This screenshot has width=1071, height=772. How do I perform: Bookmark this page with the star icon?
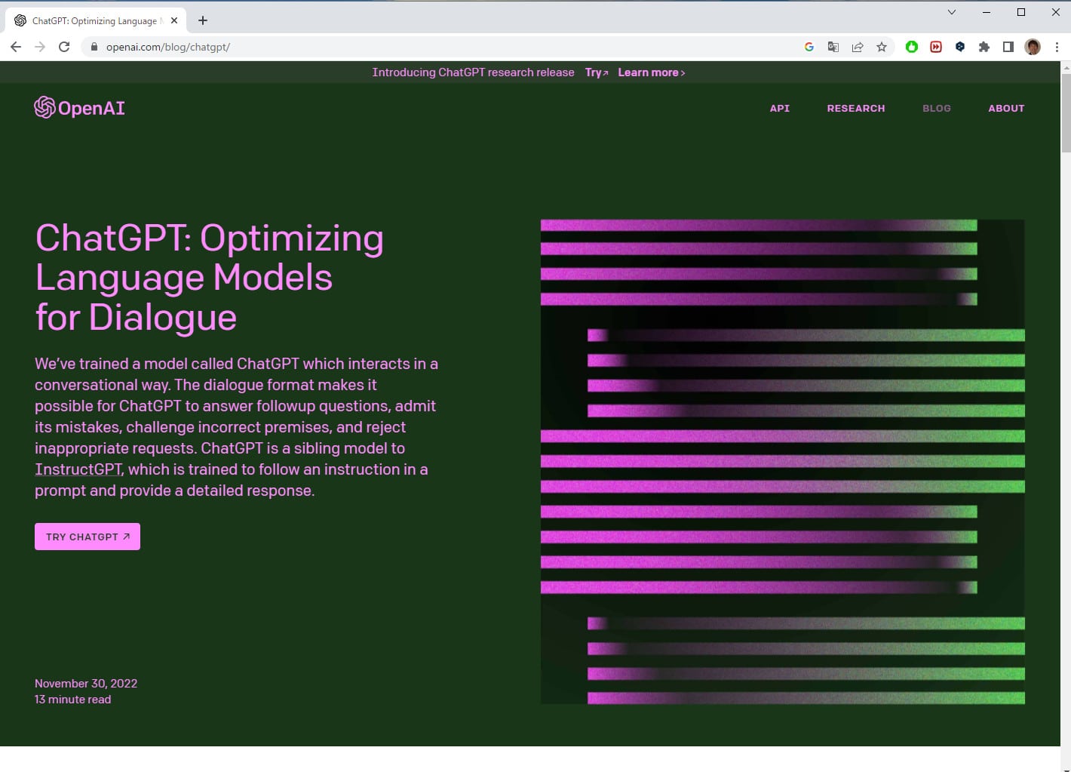pos(882,47)
